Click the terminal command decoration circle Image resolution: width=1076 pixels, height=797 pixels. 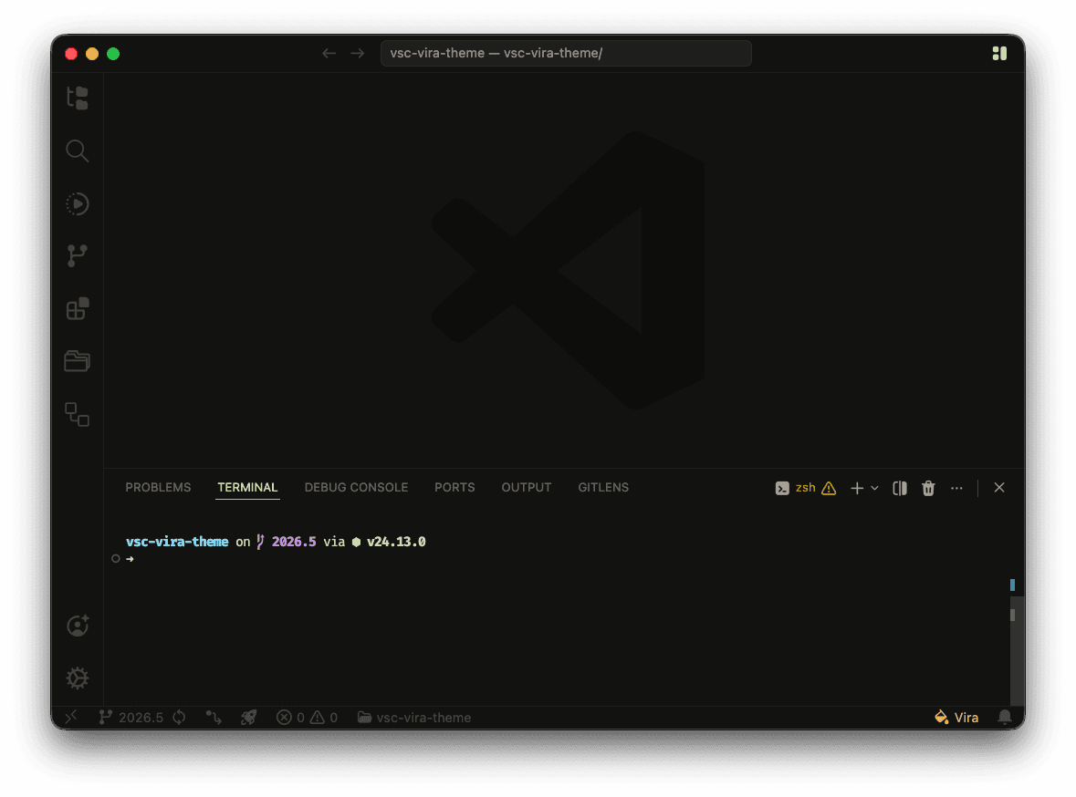pyautogui.click(x=115, y=559)
